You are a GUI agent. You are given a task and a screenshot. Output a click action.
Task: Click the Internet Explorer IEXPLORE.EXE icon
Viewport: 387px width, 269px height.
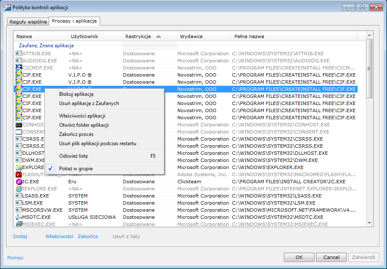pyautogui.click(x=19, y=189)
